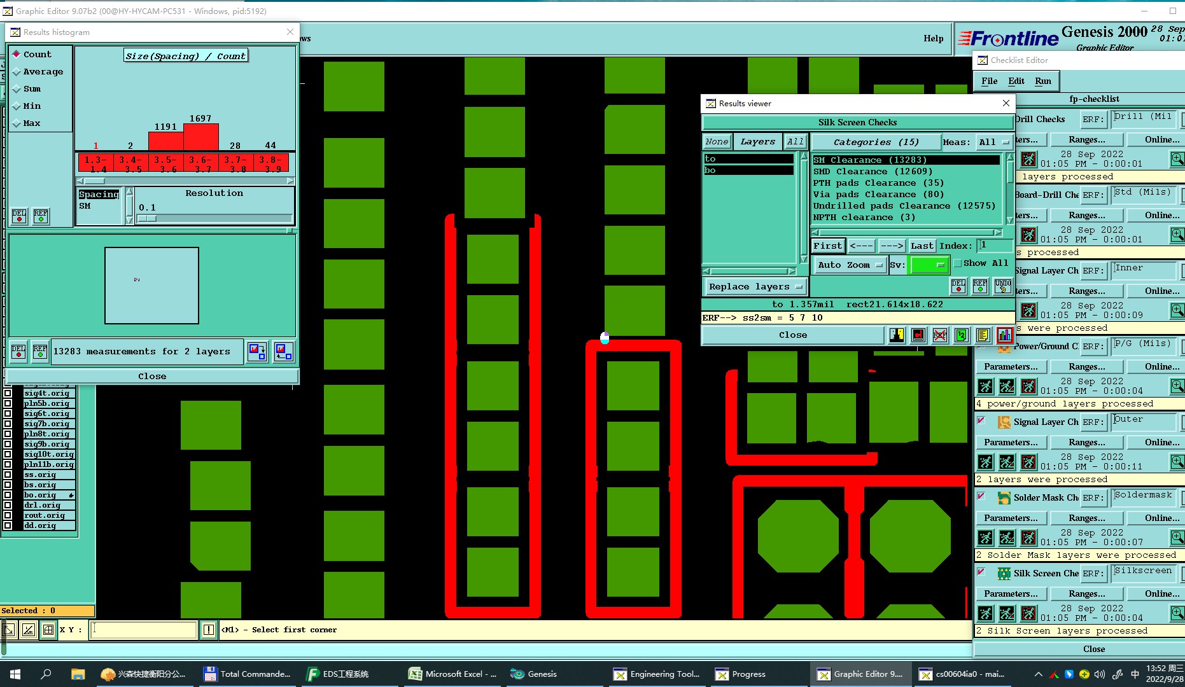Click the Last result button
This screenshot has height=687, width=1185.
[922, 246]
